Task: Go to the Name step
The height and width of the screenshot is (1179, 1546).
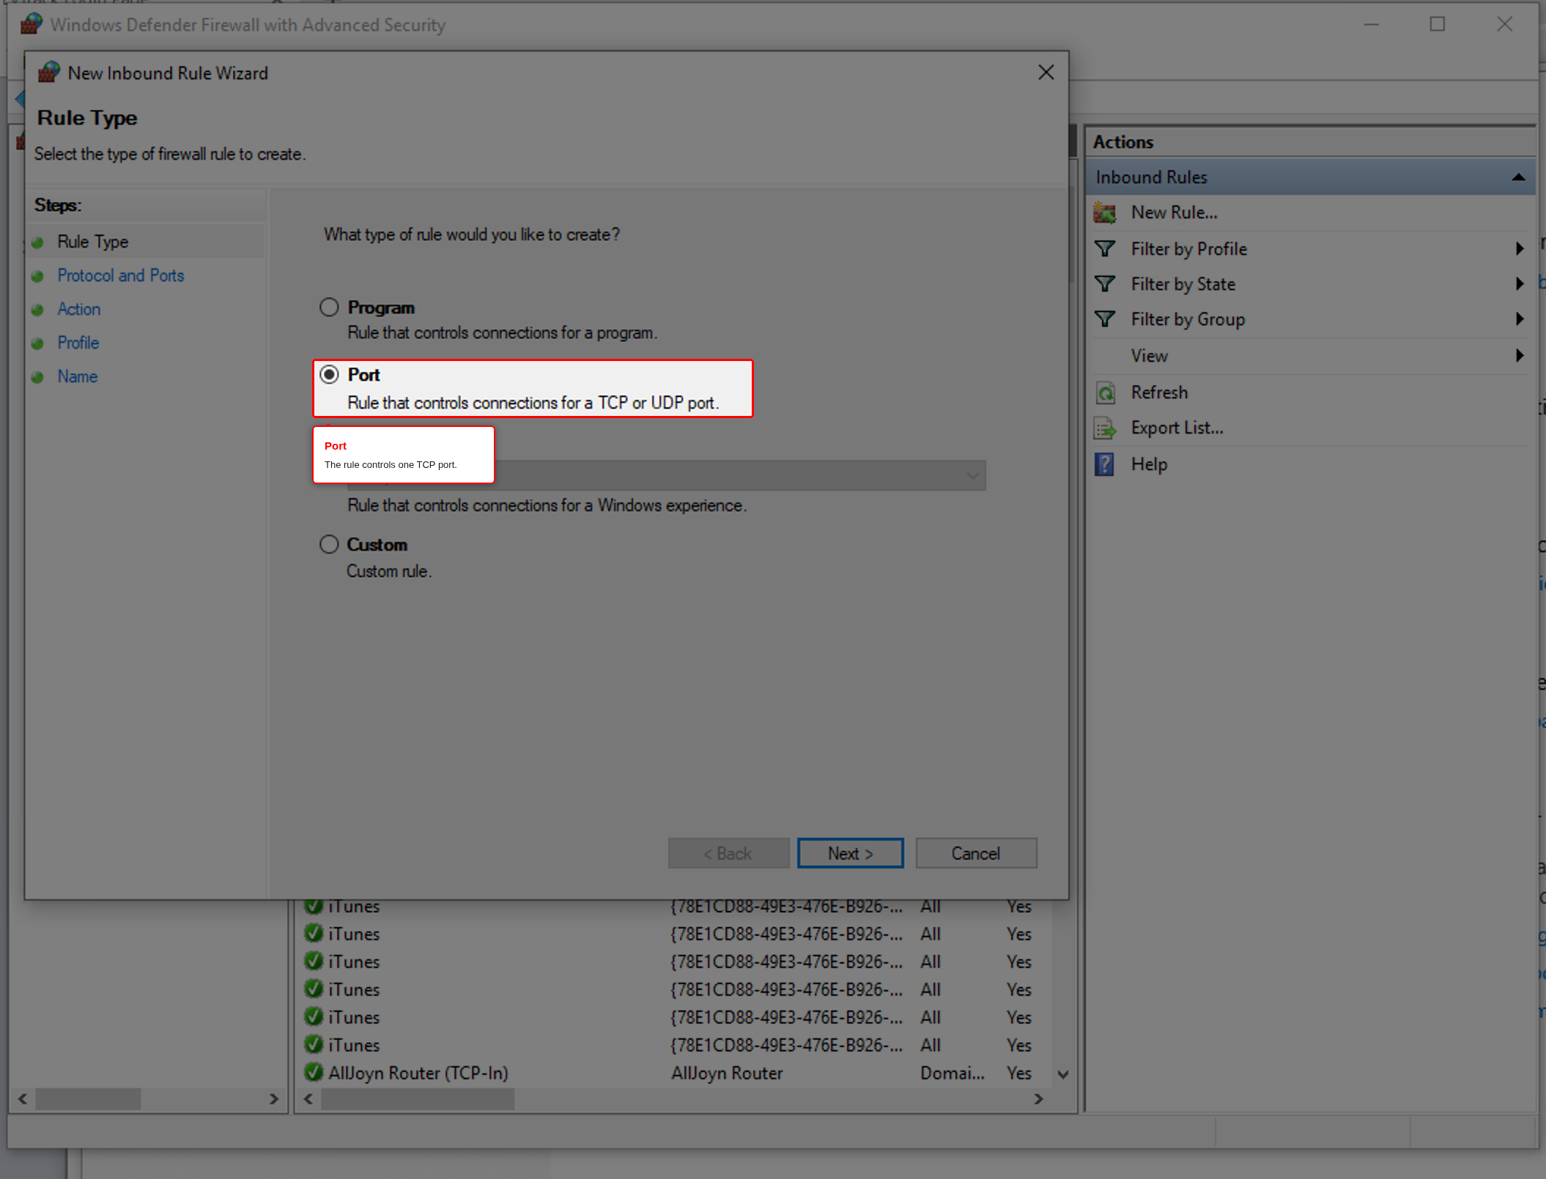Action: 78,376
